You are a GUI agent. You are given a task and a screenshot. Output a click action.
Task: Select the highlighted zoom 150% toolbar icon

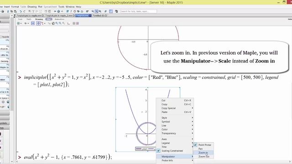pos(96,11)
